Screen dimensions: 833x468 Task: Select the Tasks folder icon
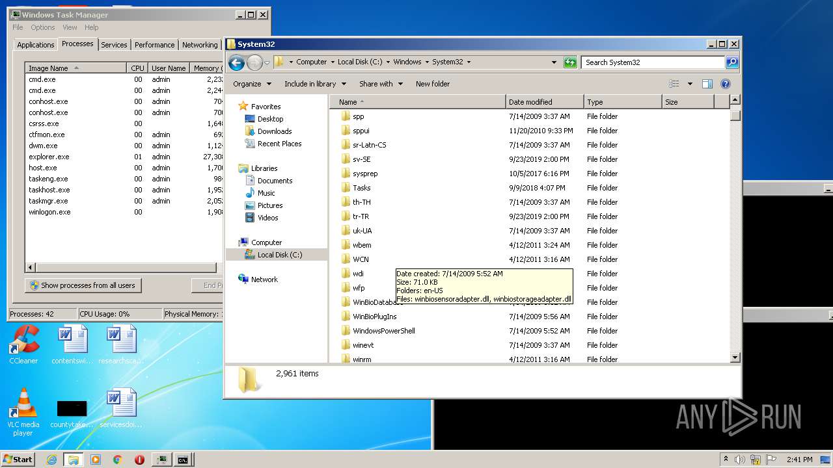coord(346,188)
